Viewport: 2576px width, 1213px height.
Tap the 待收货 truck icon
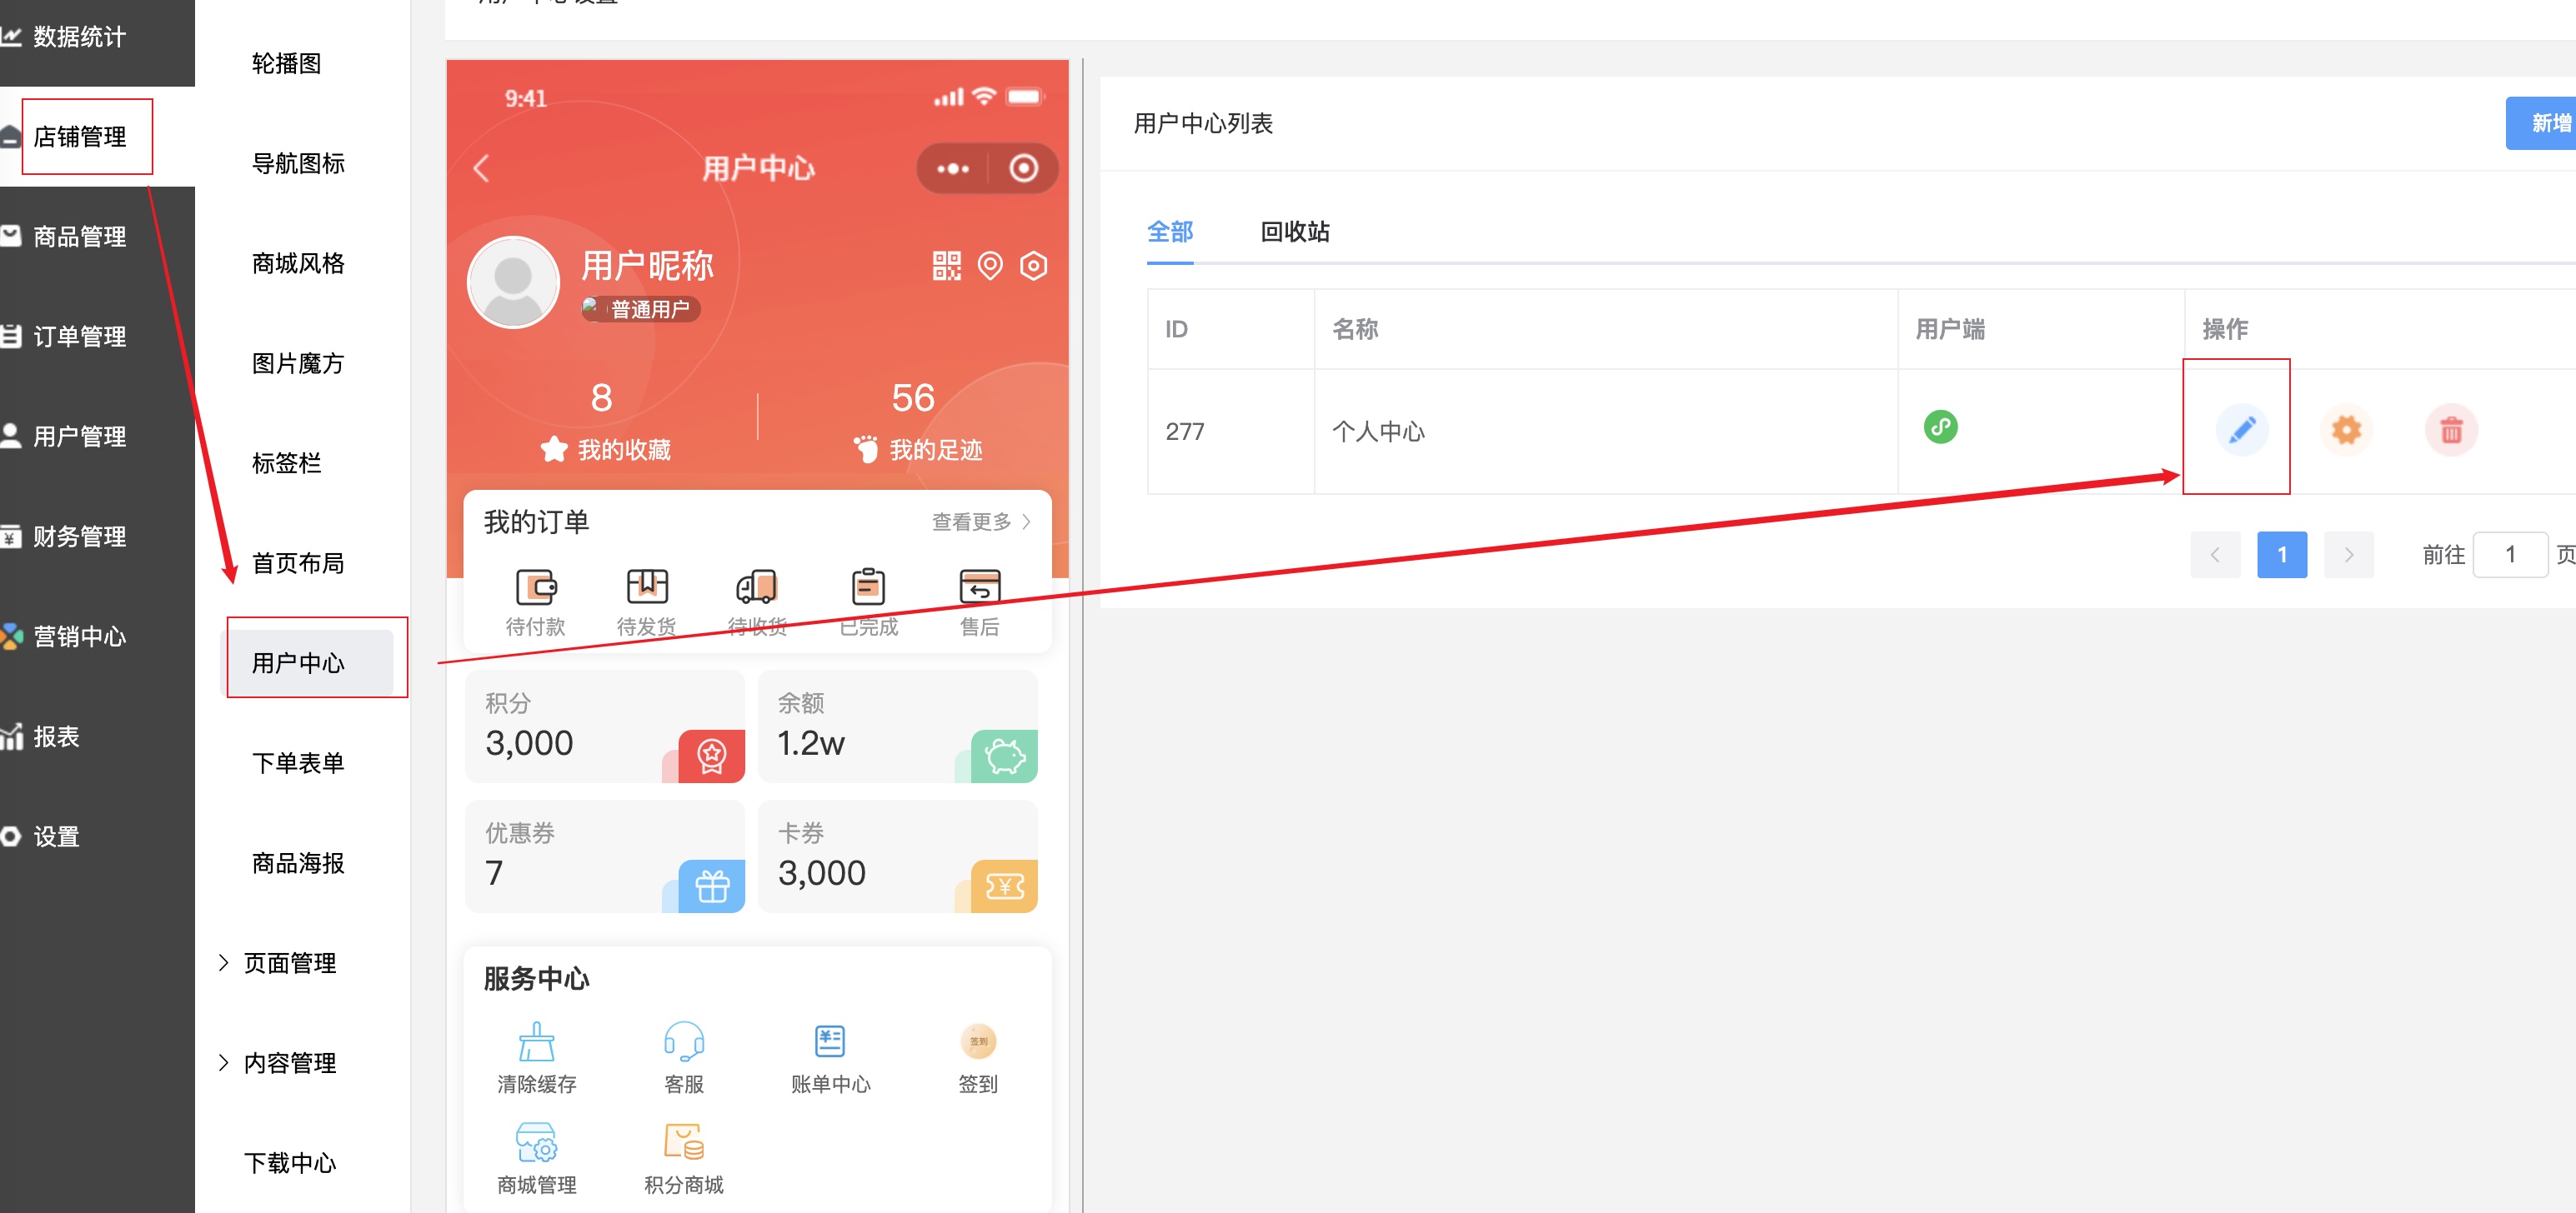click(757, 587)
